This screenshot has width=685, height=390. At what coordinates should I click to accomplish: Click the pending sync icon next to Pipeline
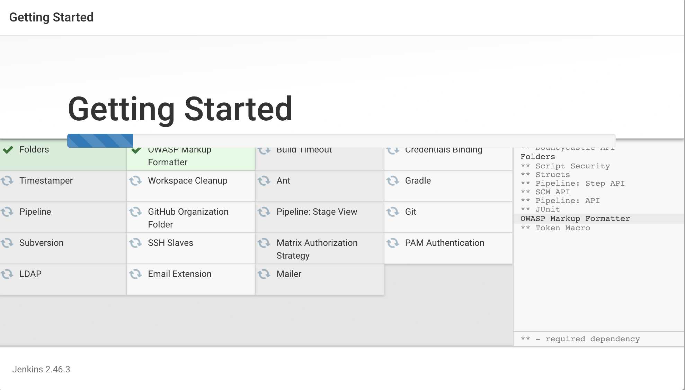(x=7, y=212)
